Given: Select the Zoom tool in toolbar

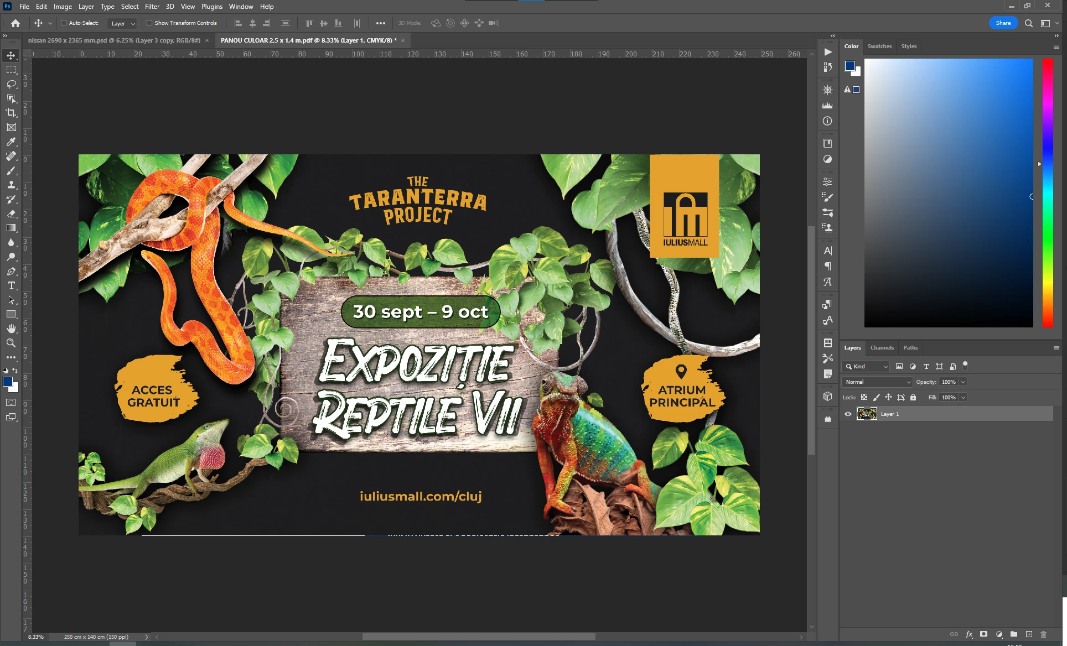Looking at the screenshot, I should (x=11, y=343).
